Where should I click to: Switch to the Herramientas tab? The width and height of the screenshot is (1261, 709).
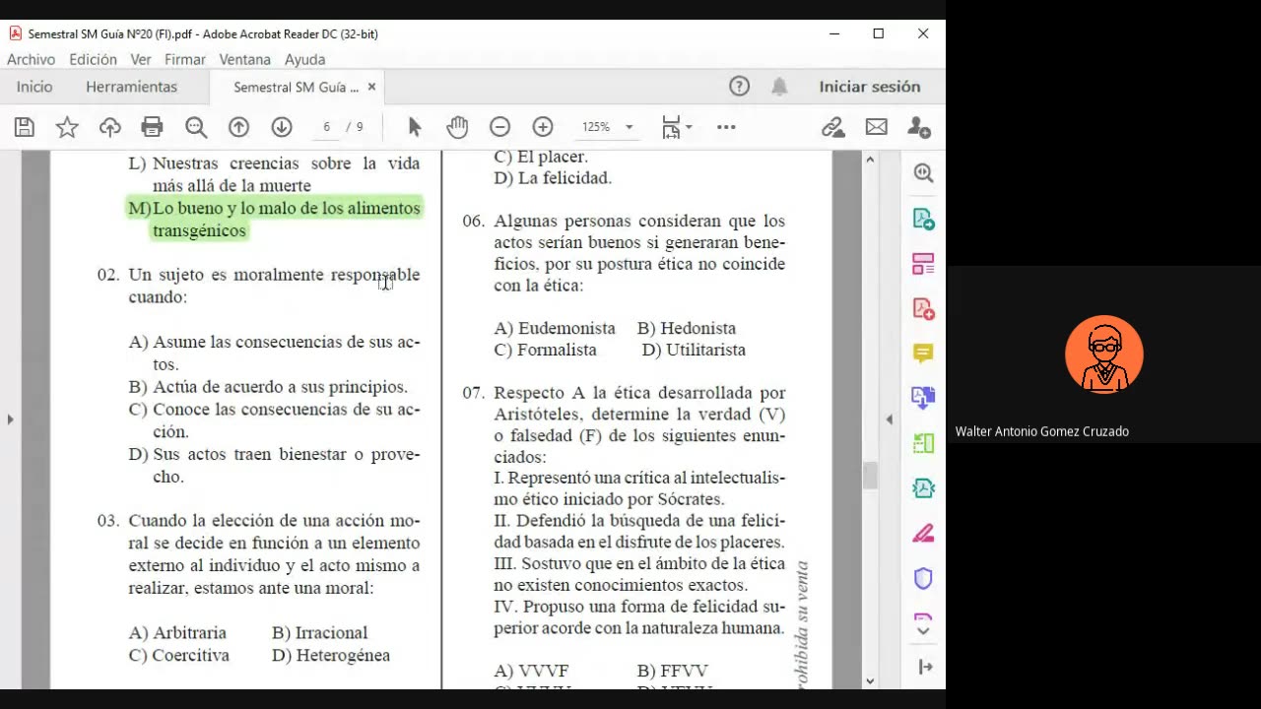tap(131, 87)
